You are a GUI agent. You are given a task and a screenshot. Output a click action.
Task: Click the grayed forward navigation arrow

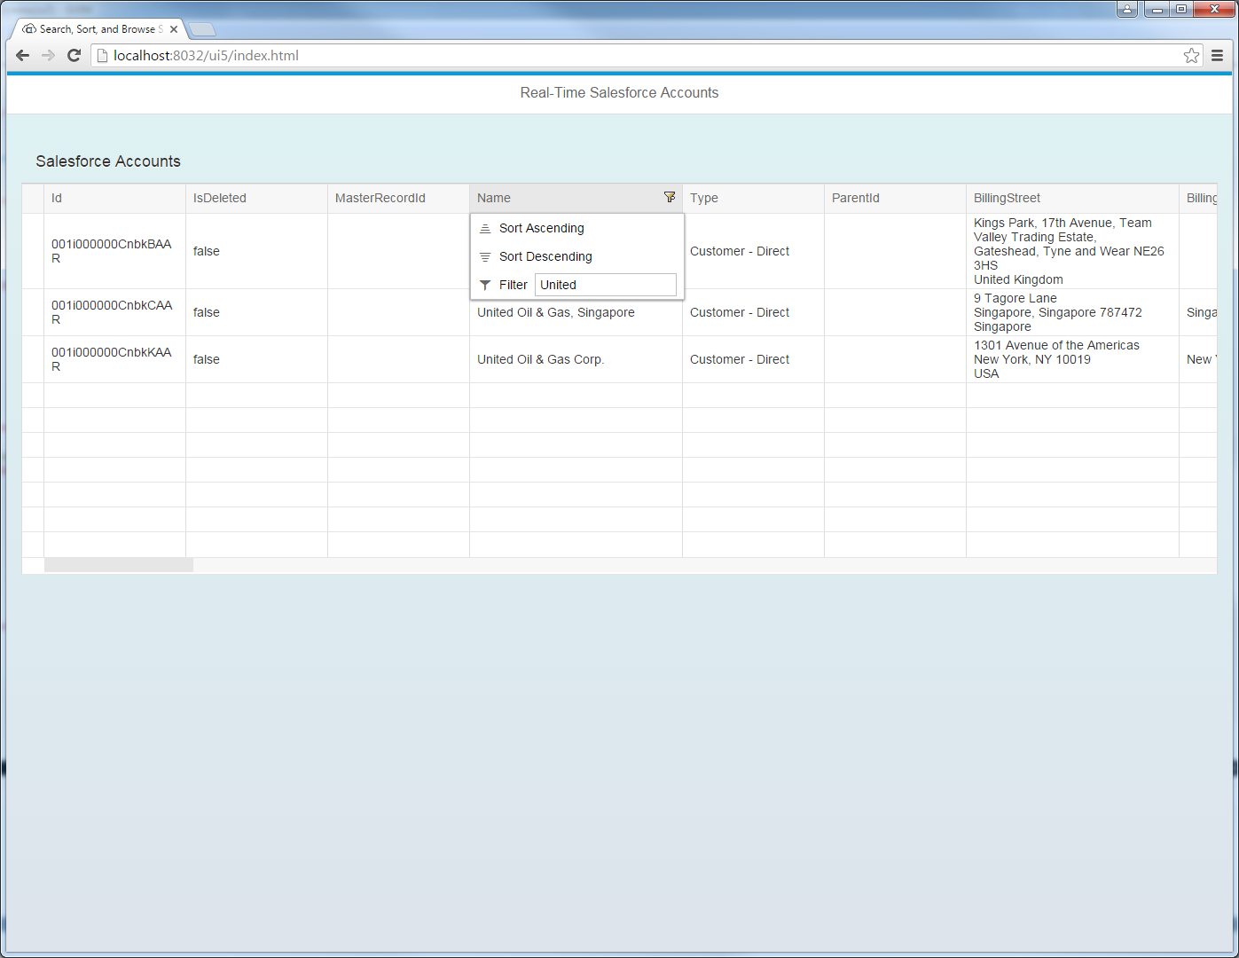pyautogui.click(x=48, y=55)
